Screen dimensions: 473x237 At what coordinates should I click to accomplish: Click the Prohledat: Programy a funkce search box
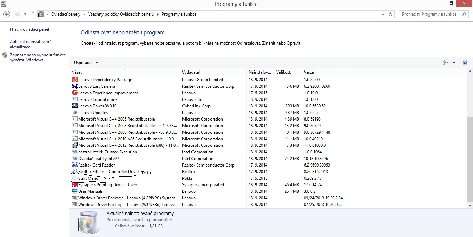pos(429,14)
